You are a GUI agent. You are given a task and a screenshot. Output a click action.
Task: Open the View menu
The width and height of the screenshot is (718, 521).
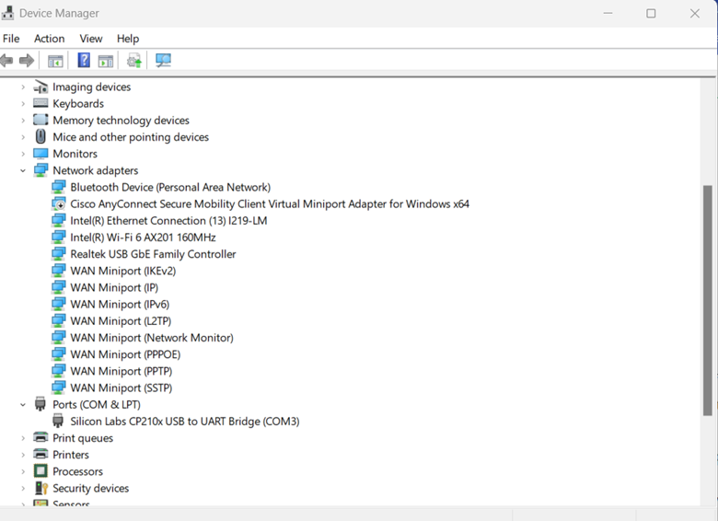point(91,39)
